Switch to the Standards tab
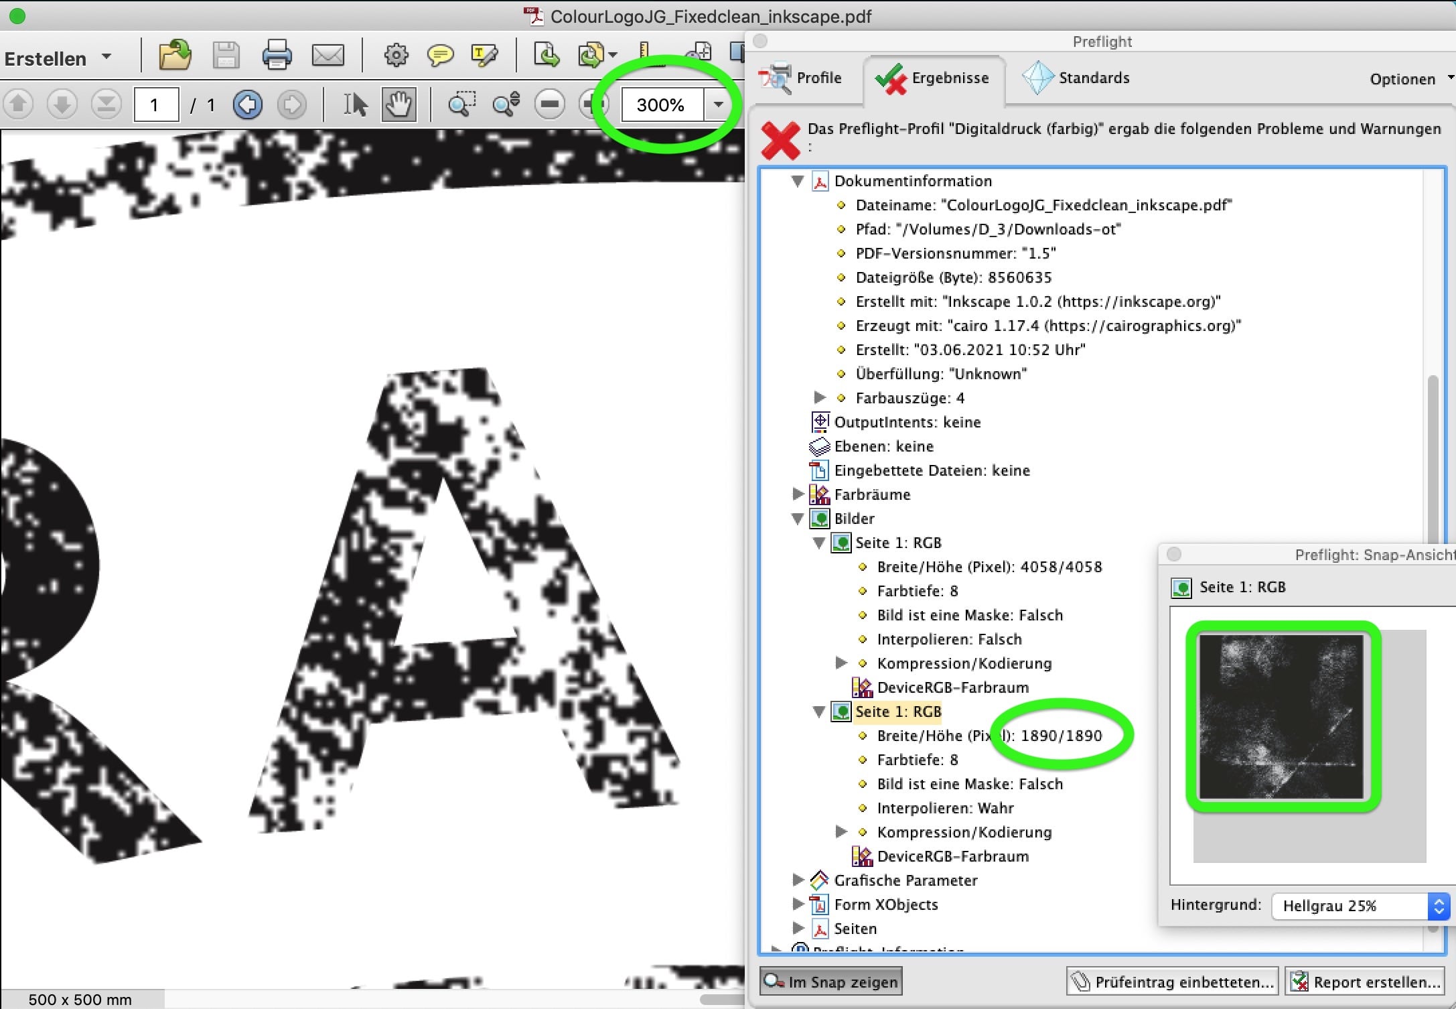Screen dimensions: 1456x1009 [x=1093, y=77]
